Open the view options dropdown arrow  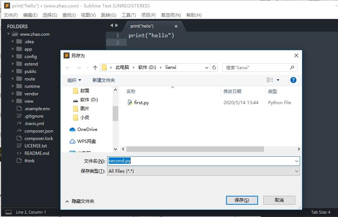(x=278, y=80)
